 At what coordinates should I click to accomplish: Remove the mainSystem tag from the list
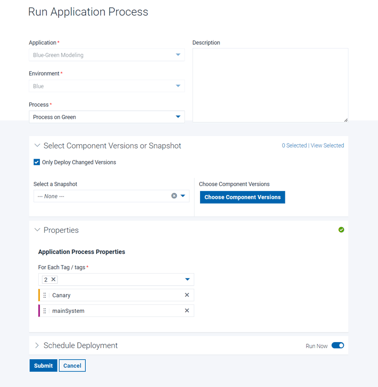point(187,311)
